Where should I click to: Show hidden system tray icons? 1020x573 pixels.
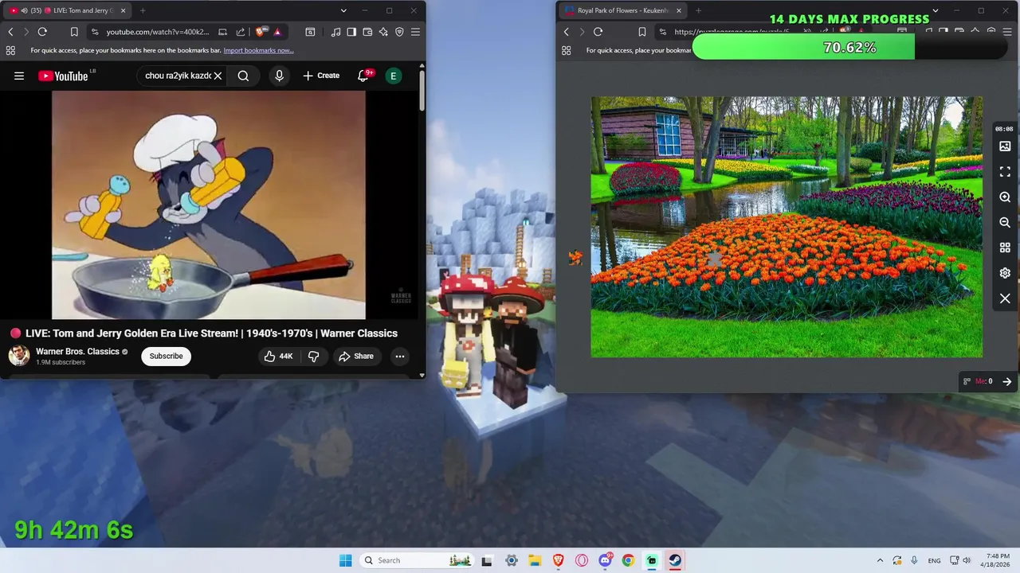(880, 560)
